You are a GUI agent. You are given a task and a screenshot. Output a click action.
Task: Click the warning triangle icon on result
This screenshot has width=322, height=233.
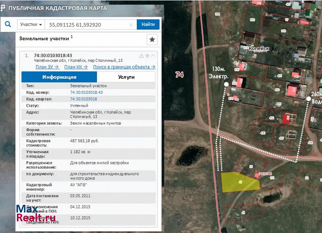141,56
